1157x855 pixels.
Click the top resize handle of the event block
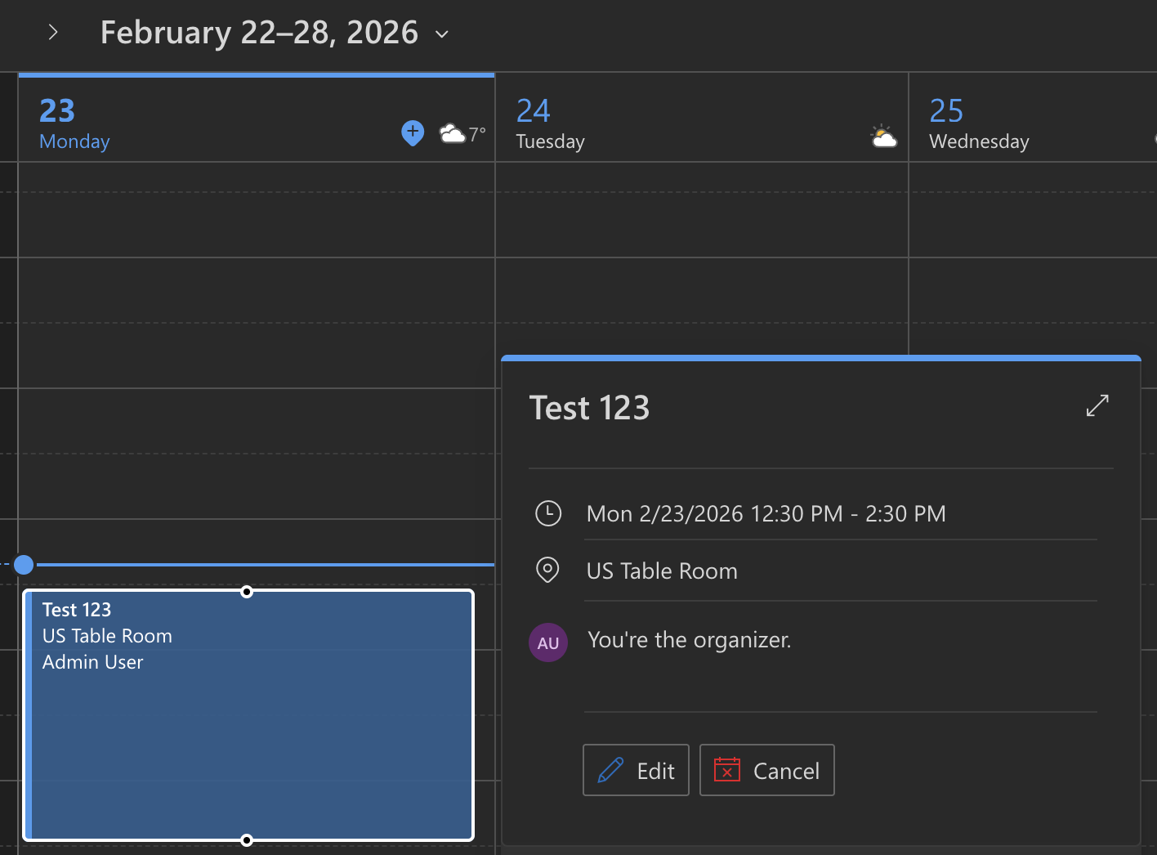pos(247,592)
